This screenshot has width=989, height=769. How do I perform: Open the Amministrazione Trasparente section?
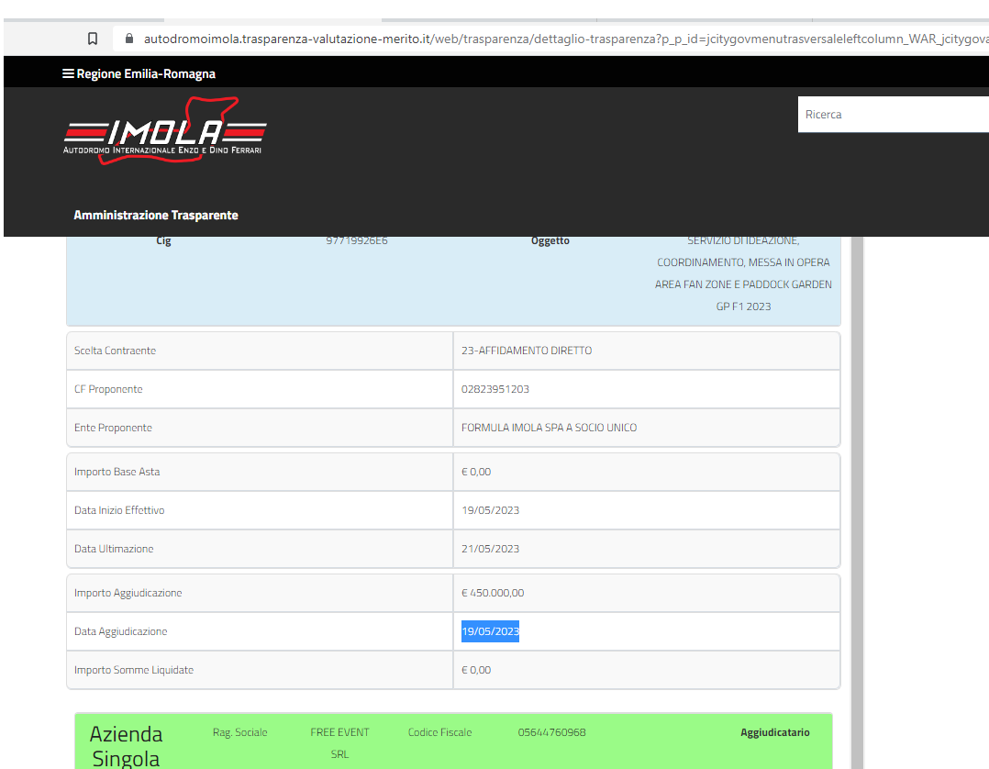pyautogui.click(x=156, y=215)
